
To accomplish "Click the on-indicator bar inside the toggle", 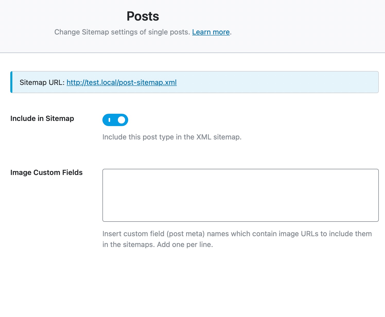I will click(109, 120).
